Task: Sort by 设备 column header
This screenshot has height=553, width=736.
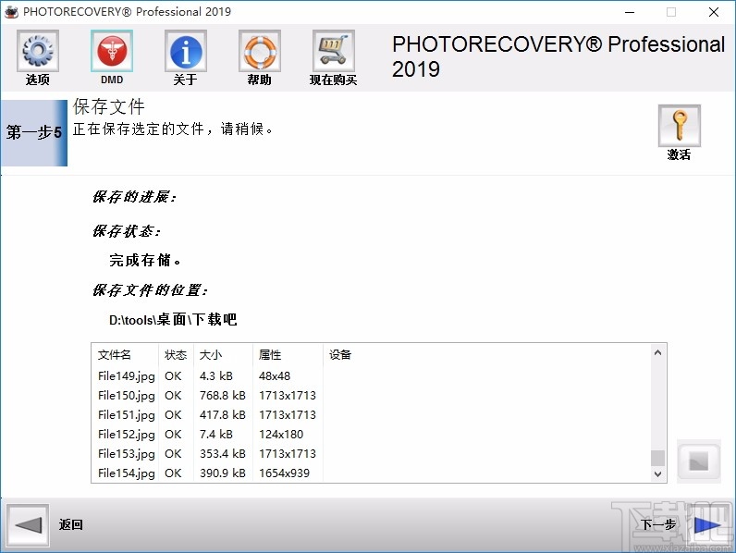Action: tap(340, 355)
